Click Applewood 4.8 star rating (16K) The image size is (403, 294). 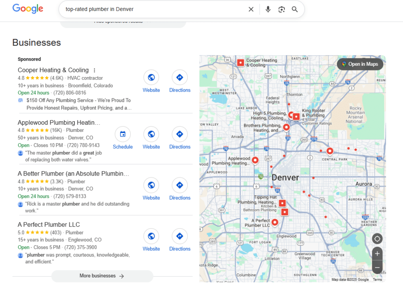(40, 130)
